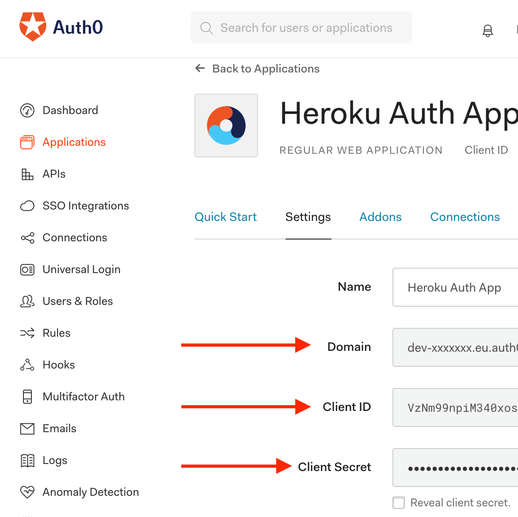Switch to the Addons tab
This screenshot has width=518, height=517.
[x=381, y=217]
